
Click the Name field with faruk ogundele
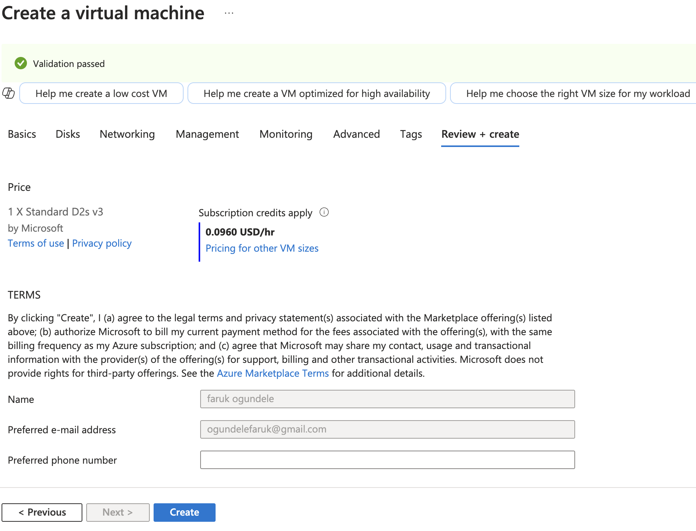pos(387,399)
